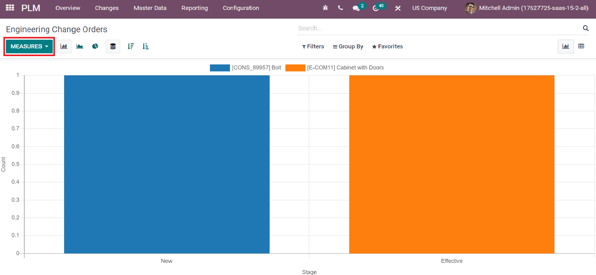Open the Overview menu
The height and width of the screenshot is (275, 596).
(x=68, y=8)
